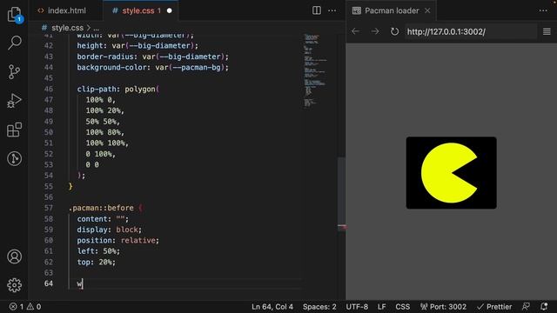Change language mode CSS in status bar

tap(402, 307)
